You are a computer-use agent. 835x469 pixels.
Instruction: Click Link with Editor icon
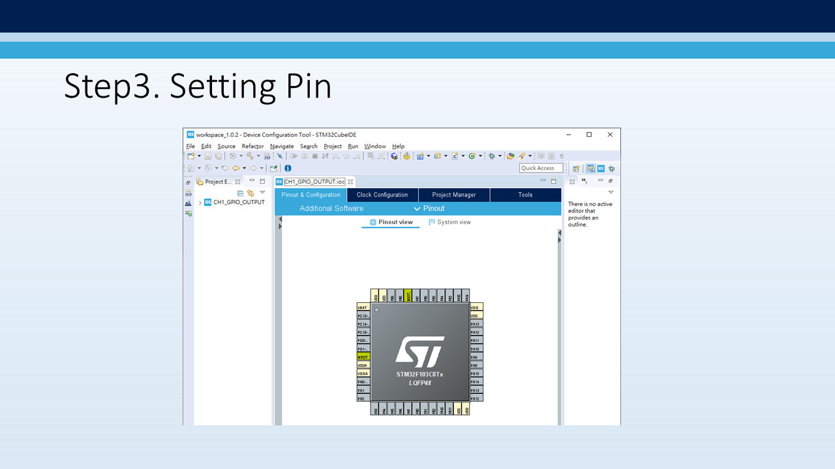pyautogui.click(x=250, y=193)
